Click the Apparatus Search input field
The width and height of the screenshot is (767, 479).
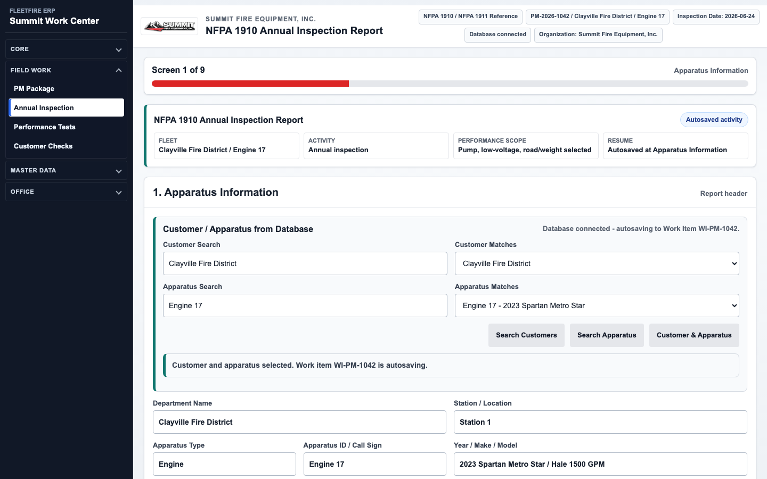(305, 305)
